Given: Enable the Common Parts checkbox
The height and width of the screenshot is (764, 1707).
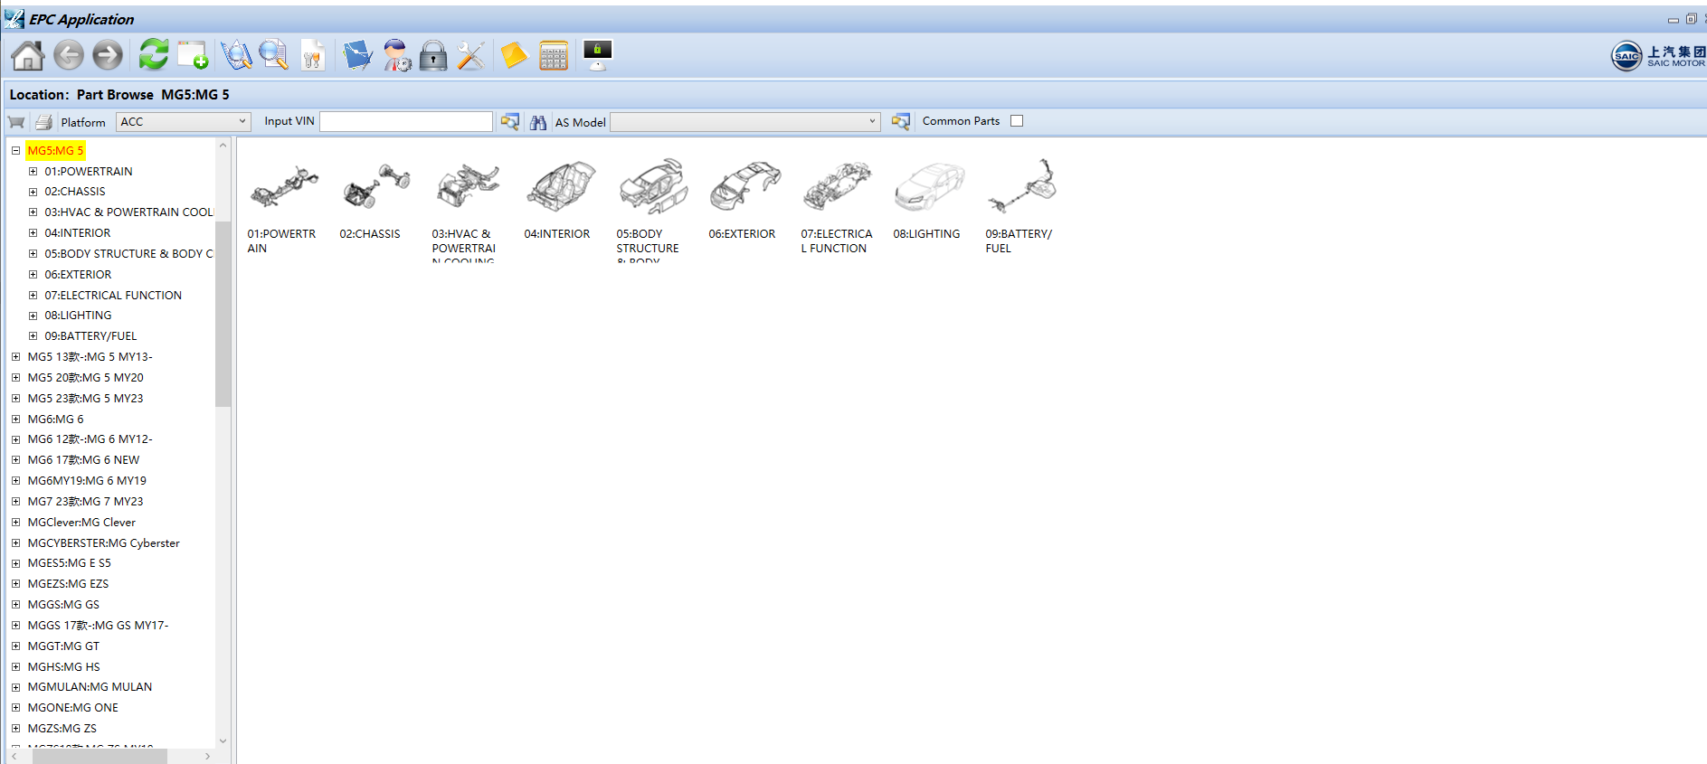Looking at the screenshot, I should click(x=1017, y=121).
